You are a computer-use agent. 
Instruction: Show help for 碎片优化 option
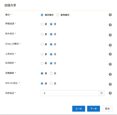pos(110,35)
